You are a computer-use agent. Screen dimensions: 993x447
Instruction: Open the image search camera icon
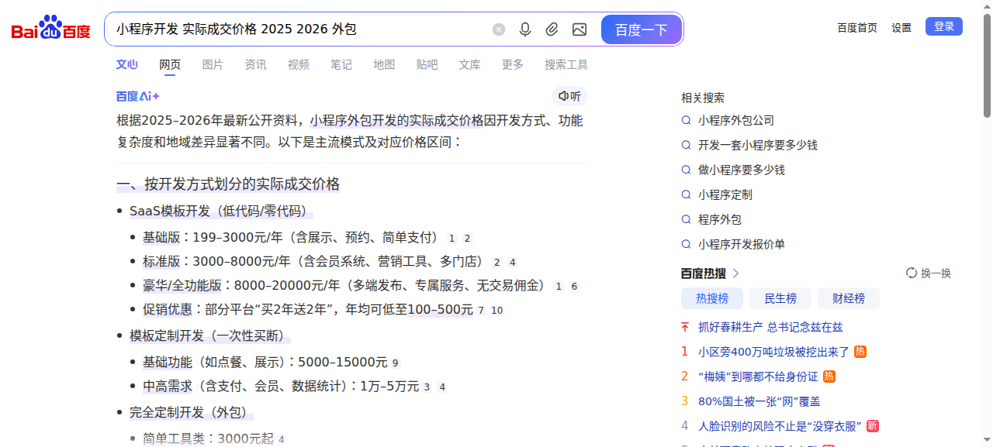point(579,29)
